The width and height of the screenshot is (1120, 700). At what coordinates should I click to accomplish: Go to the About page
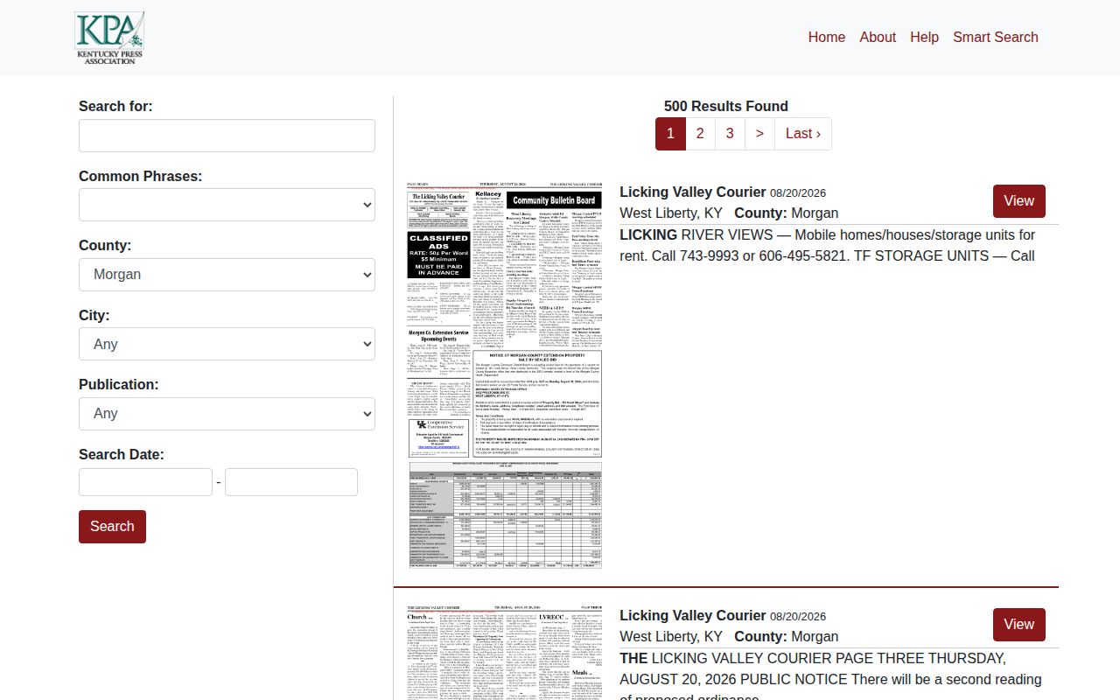(878, 37)
